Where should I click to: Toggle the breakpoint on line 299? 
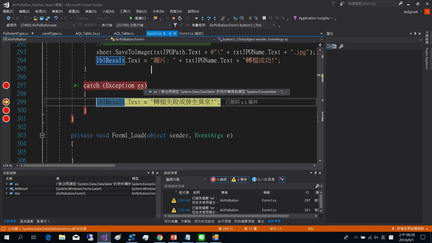click(x=6, y=102)
